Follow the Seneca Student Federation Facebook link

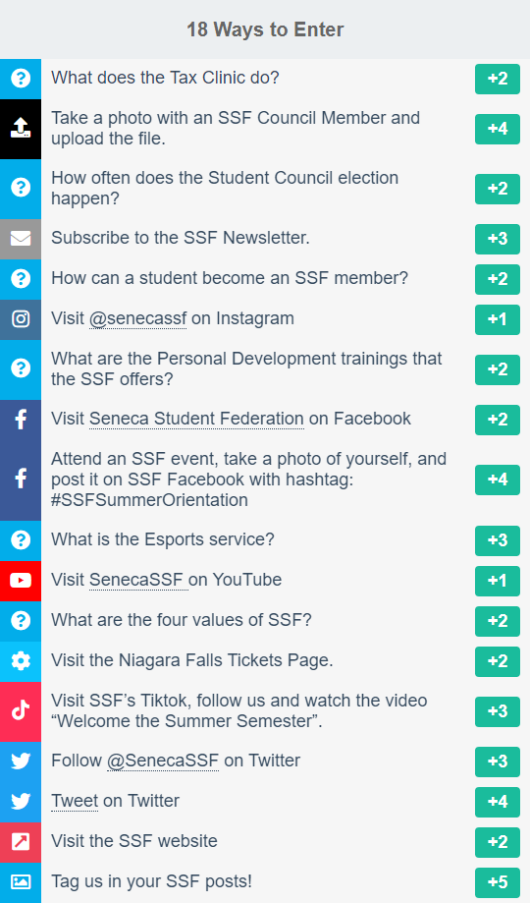pyautogui.click(x=196, y=419)
